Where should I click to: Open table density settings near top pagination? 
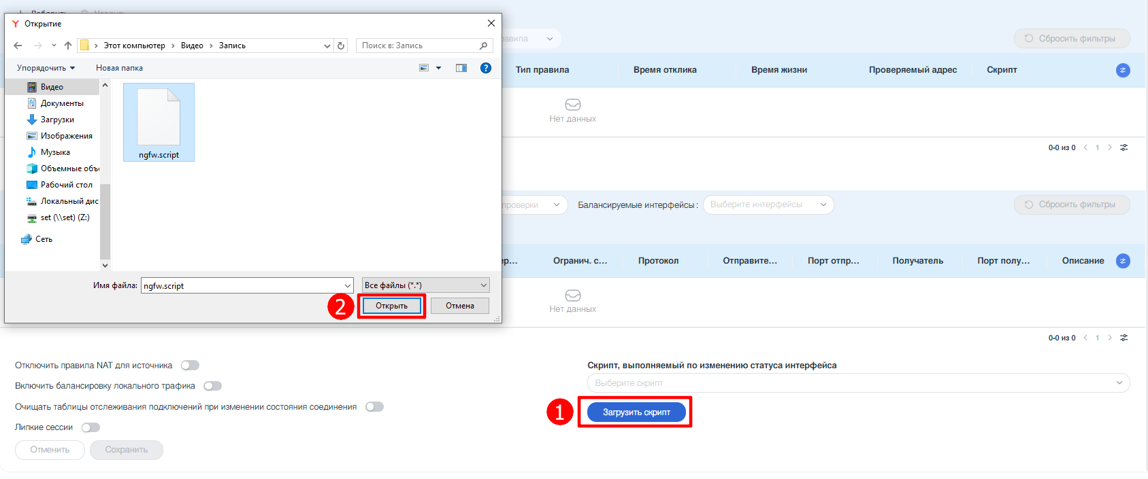pos(1124,147)
